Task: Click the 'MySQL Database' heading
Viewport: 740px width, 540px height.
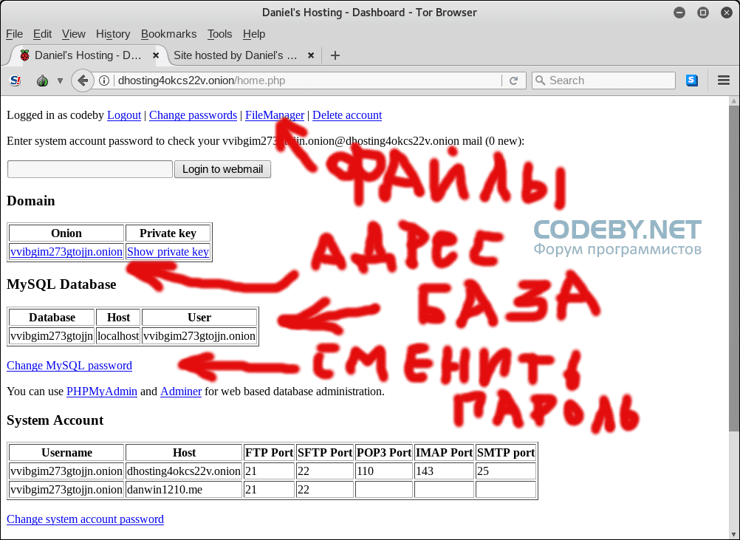Action: 61,284
